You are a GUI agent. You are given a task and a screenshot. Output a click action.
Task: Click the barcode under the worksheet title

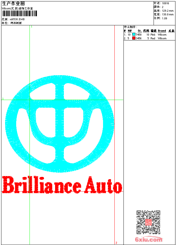19,14
